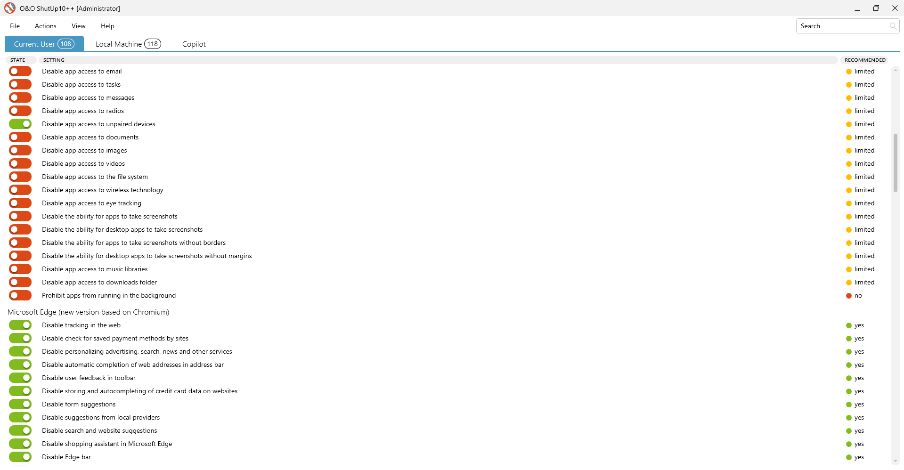Open the Actions menu

tap(46, 26)
